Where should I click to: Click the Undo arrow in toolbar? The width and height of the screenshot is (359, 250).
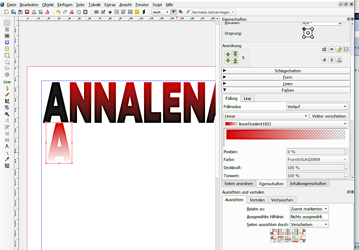pyautogui.click(x=58, y=12)
